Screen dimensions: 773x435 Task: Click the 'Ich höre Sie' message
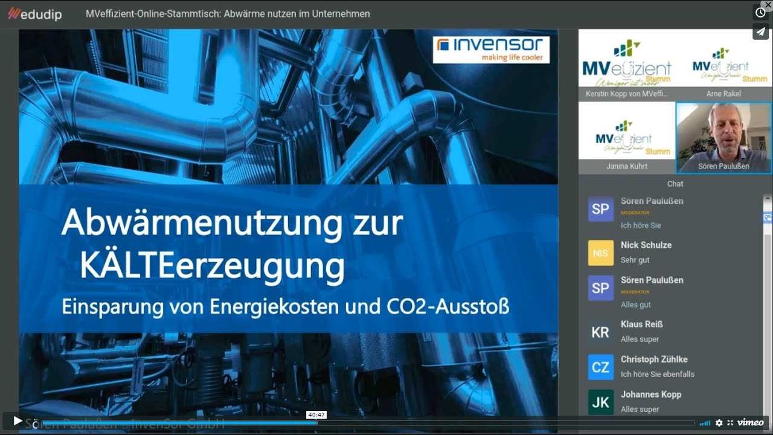pyautogui.click(x=641, y=225)
